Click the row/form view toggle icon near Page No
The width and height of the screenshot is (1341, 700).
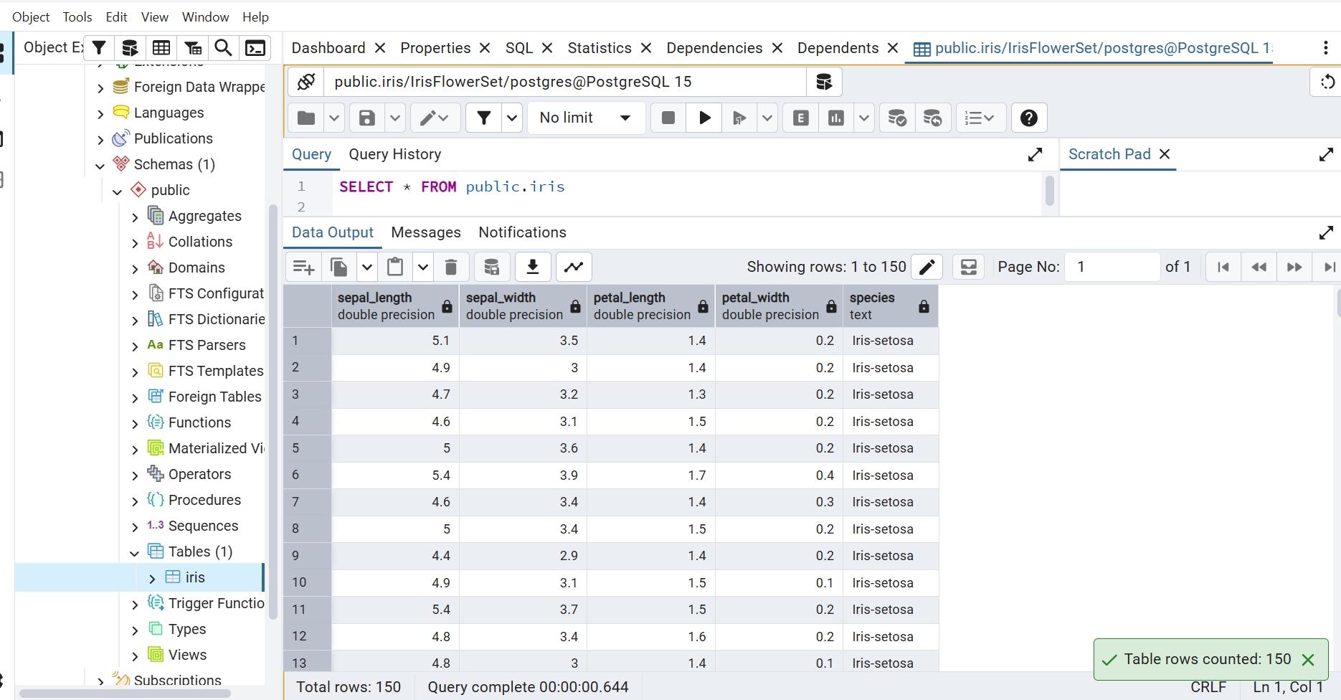[x=969, y=267]
